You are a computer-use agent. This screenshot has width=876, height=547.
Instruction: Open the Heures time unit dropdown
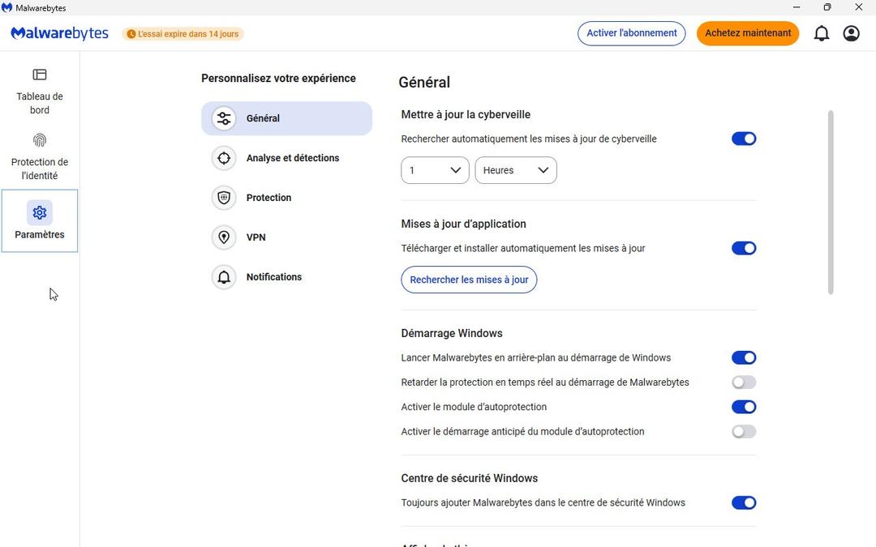(x=515, y=170)
